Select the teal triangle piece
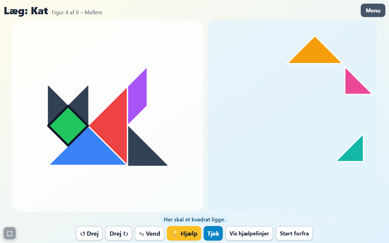The image size is (389, 243). click(354, 153)
